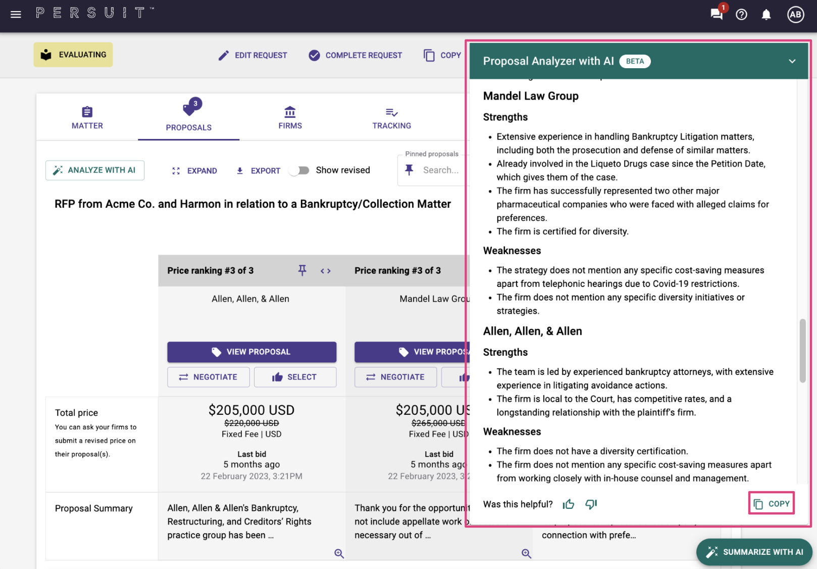Click the Total price row label
Image resolution: width=817 pixels, height=569 pixels.
tap(76, 413)
